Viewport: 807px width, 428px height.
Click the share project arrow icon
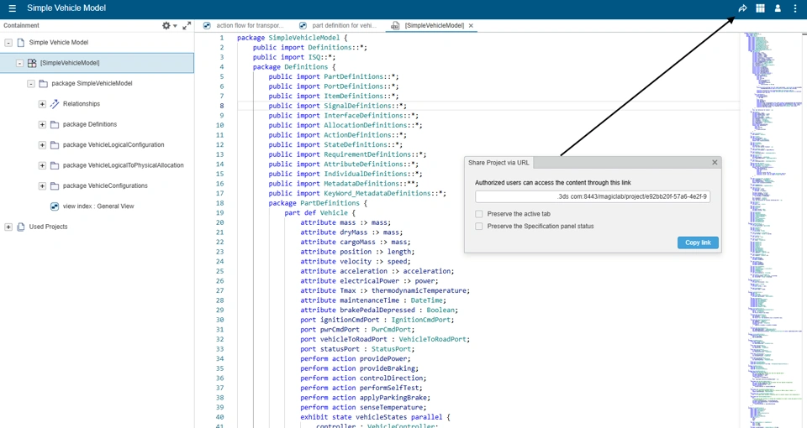pyautogui.click(x=742, y=8)
